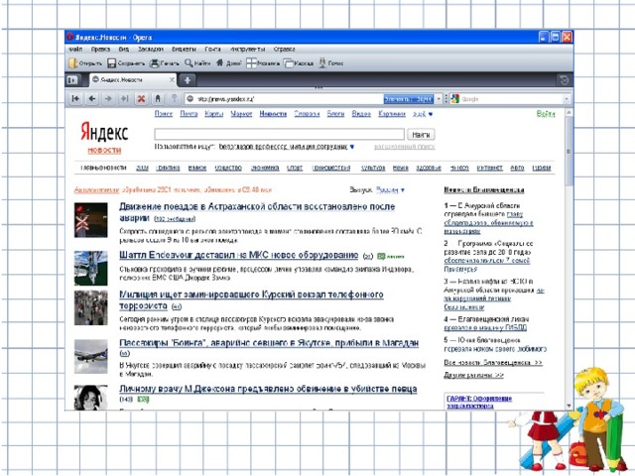Click the Найти magnifier icon

click(189, 63)
